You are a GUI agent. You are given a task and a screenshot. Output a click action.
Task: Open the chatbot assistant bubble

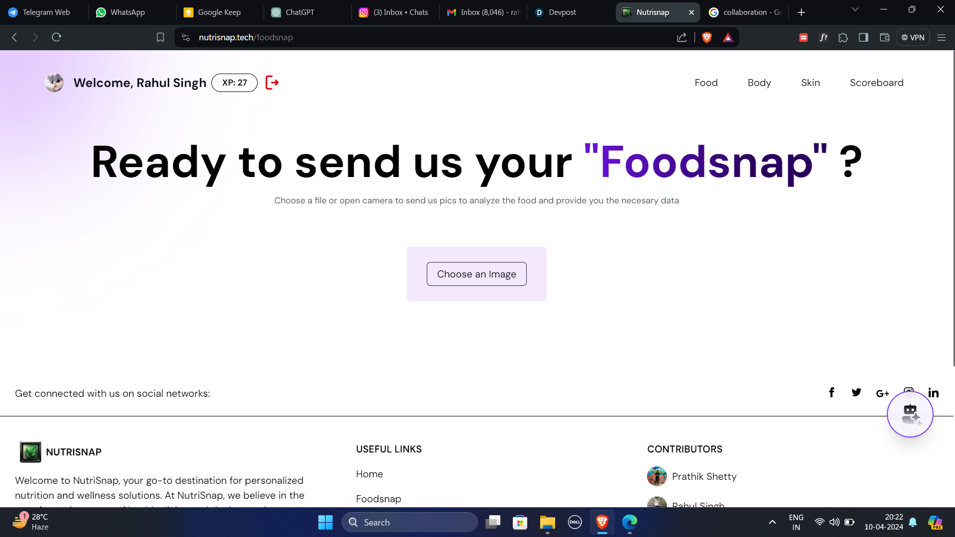click(x=910, y=414)
